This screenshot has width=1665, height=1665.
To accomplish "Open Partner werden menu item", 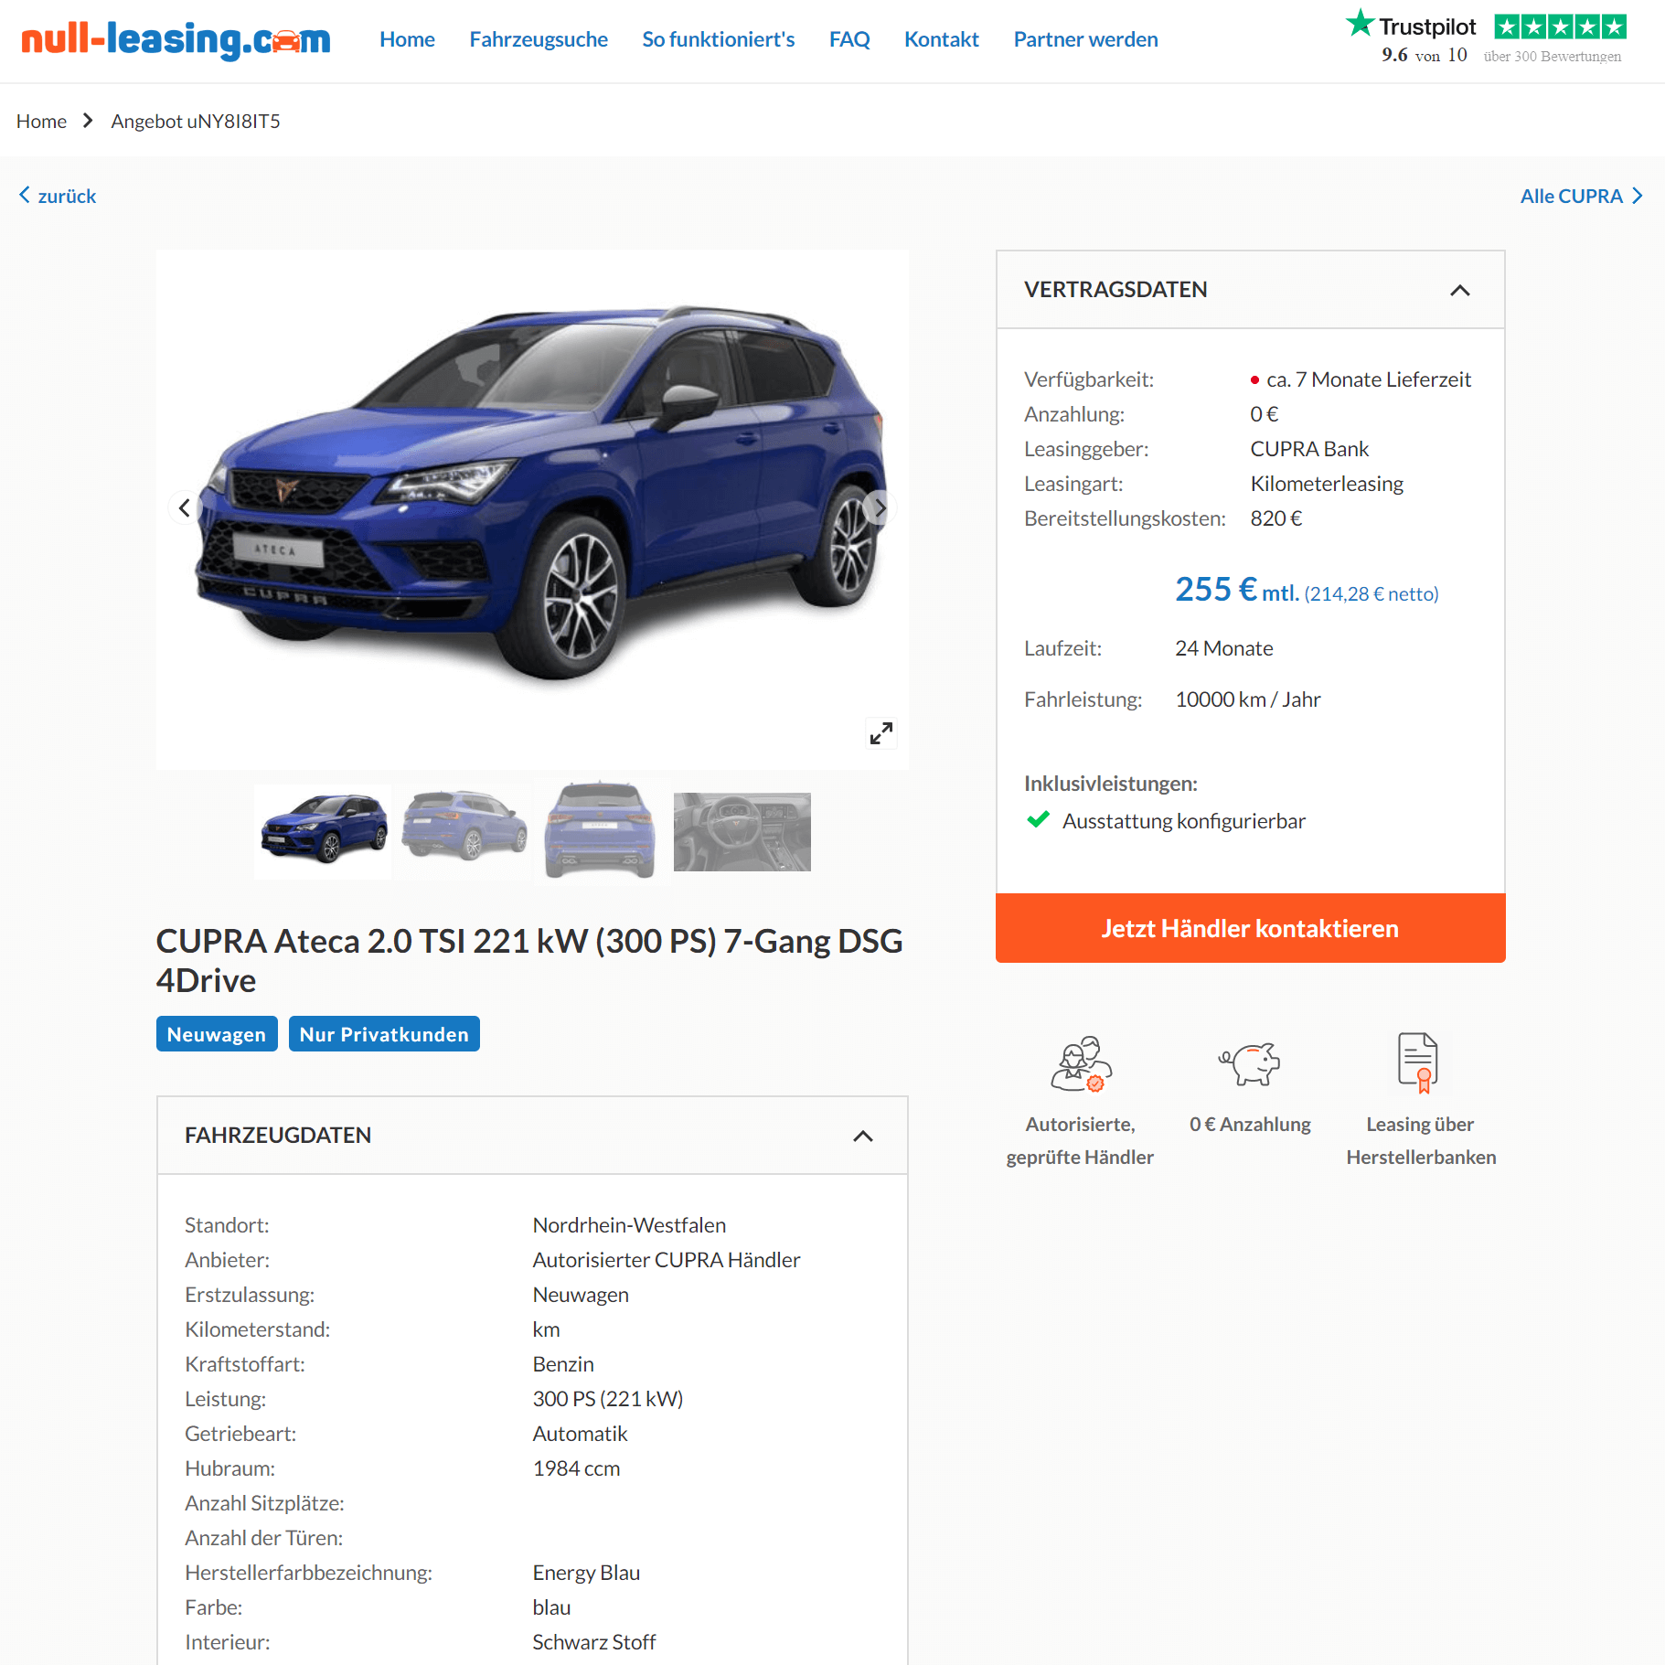I will tap(1085, 39).
